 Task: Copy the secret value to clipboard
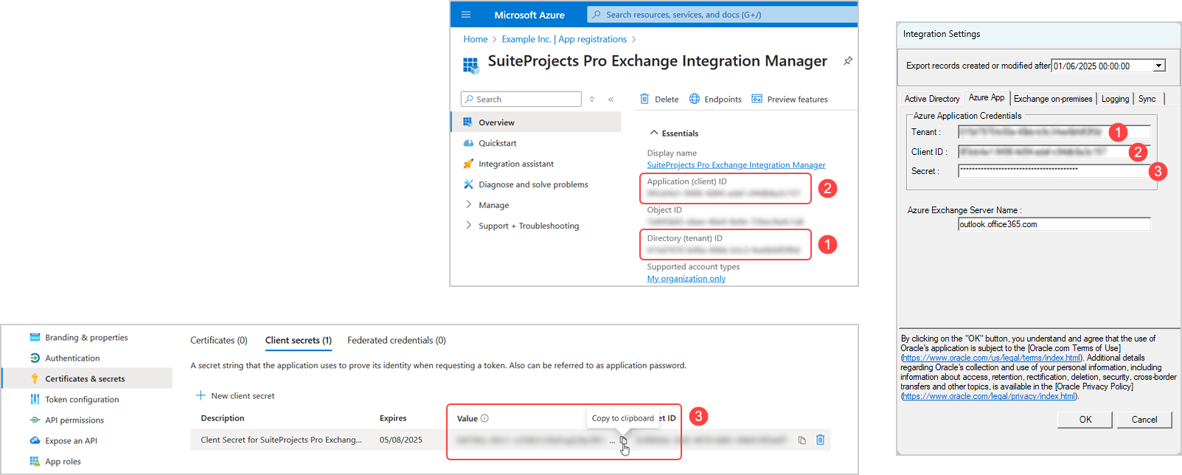[x=623, y=440]
